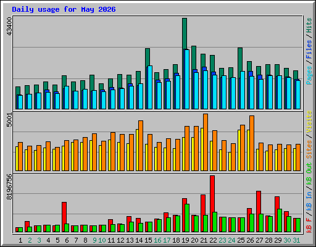Click the red kB F bar for day 21
The width and height of the screenshot is (316, 247).
point(203,205)
